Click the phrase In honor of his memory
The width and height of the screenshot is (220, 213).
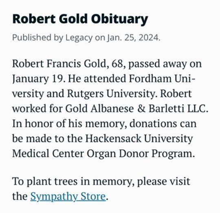coord(70,124)
